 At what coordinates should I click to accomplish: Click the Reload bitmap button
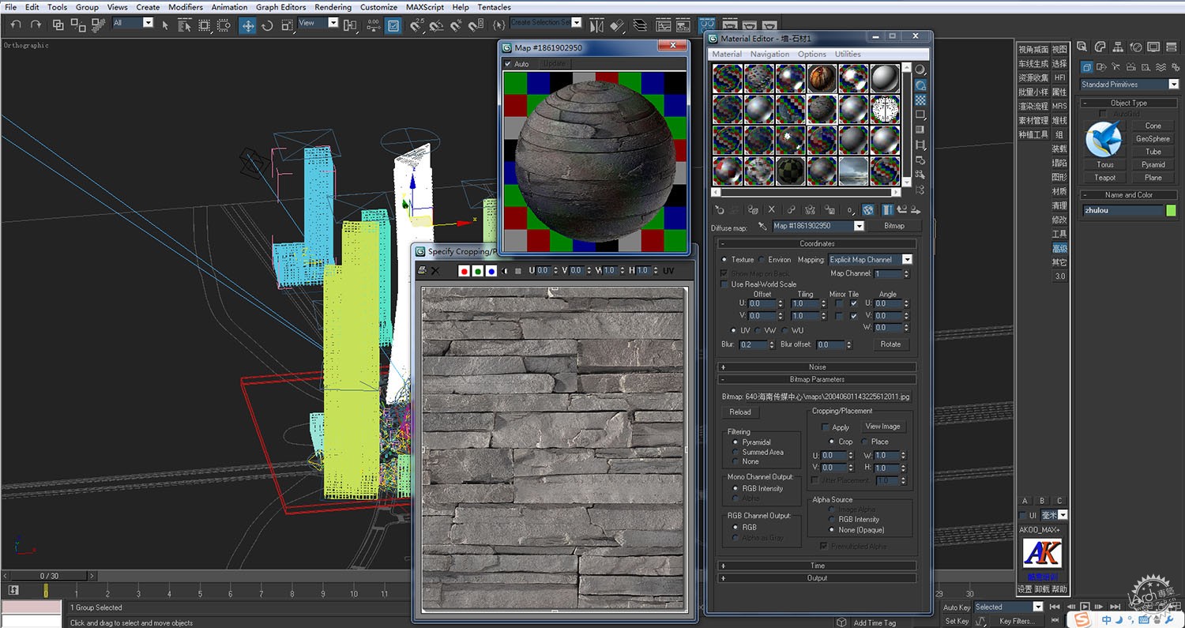pyautogui.click(x=740, y=412)
